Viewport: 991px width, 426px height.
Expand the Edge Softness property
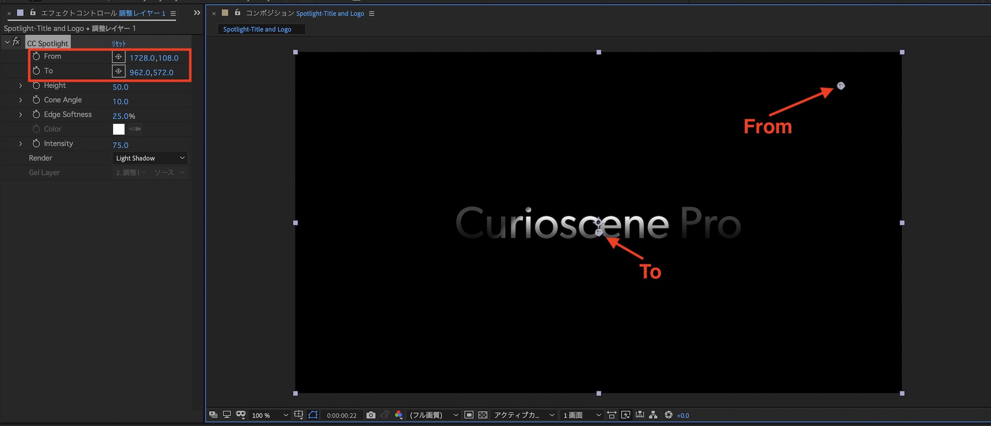[x=20, y=114]
